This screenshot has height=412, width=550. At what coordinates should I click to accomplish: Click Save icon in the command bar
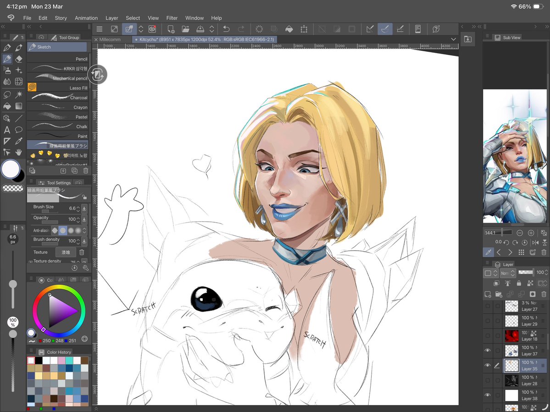[x=200, y=29]
